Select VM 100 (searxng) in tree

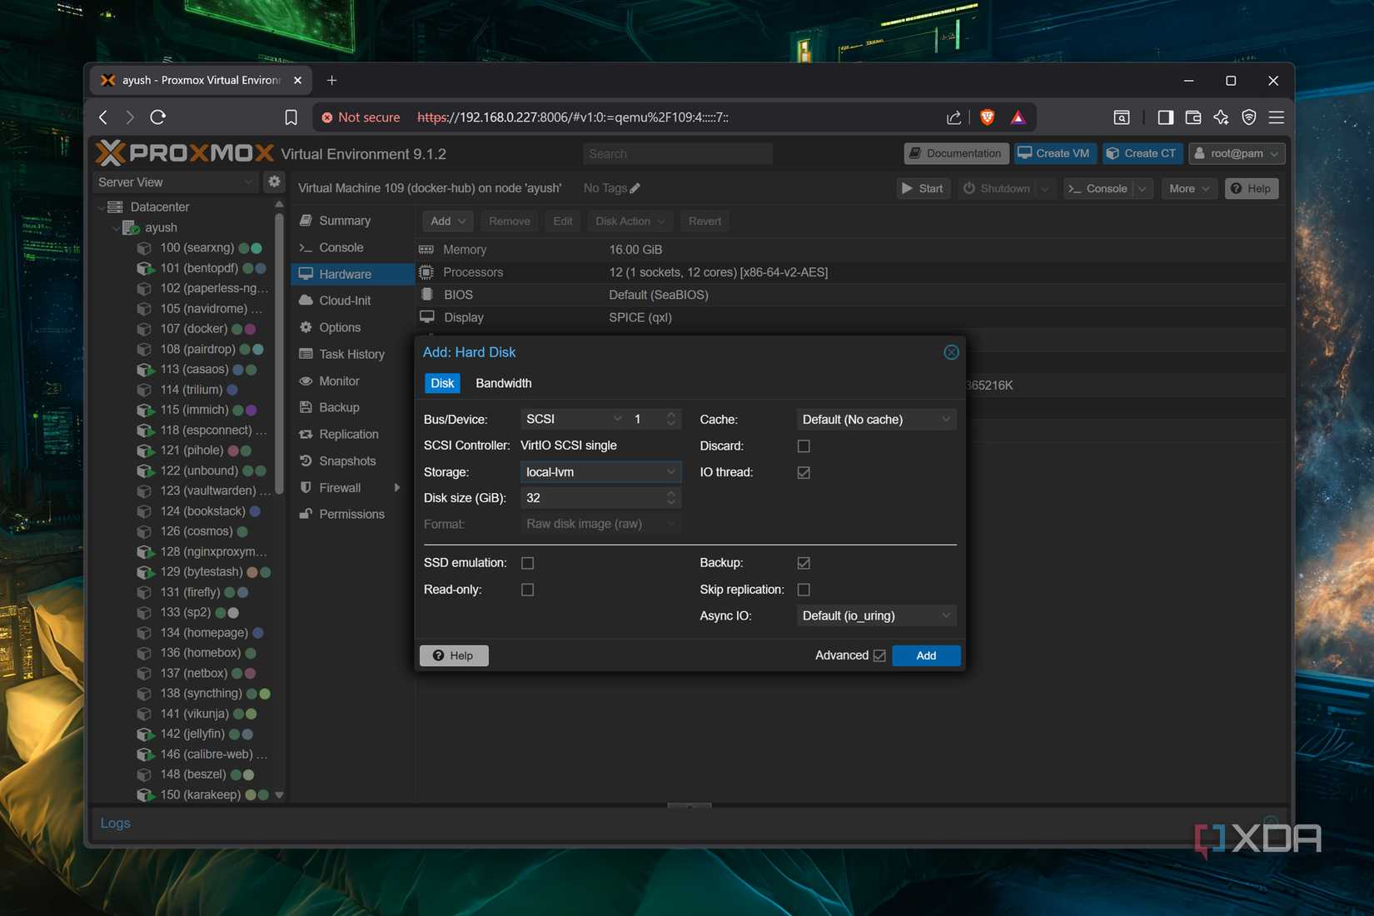click(x=197, y=247)
